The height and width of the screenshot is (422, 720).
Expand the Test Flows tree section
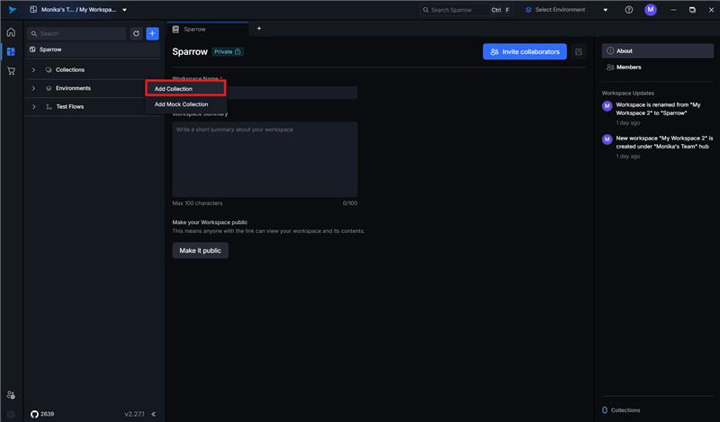point(33,106)
